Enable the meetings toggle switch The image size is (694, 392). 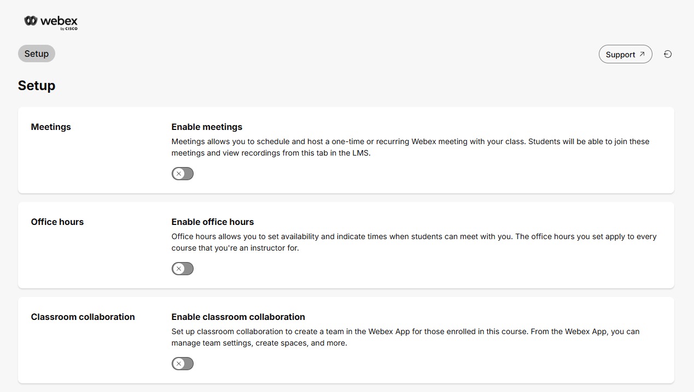click(x=182, y=173)
